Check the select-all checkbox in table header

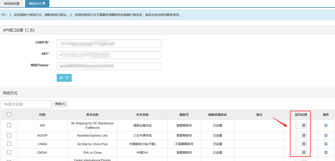(9, 114)
